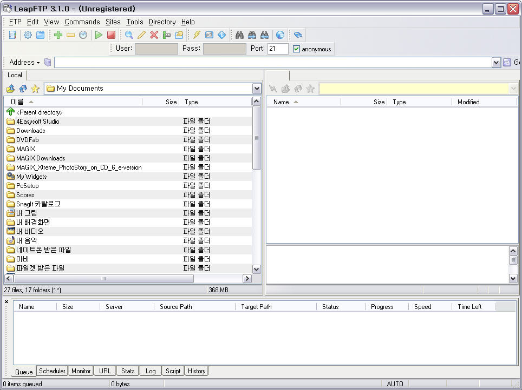Click the command console toolbar icon
Image resolution: width=522 pixels, height=390 pixels.
pos(209,35)
